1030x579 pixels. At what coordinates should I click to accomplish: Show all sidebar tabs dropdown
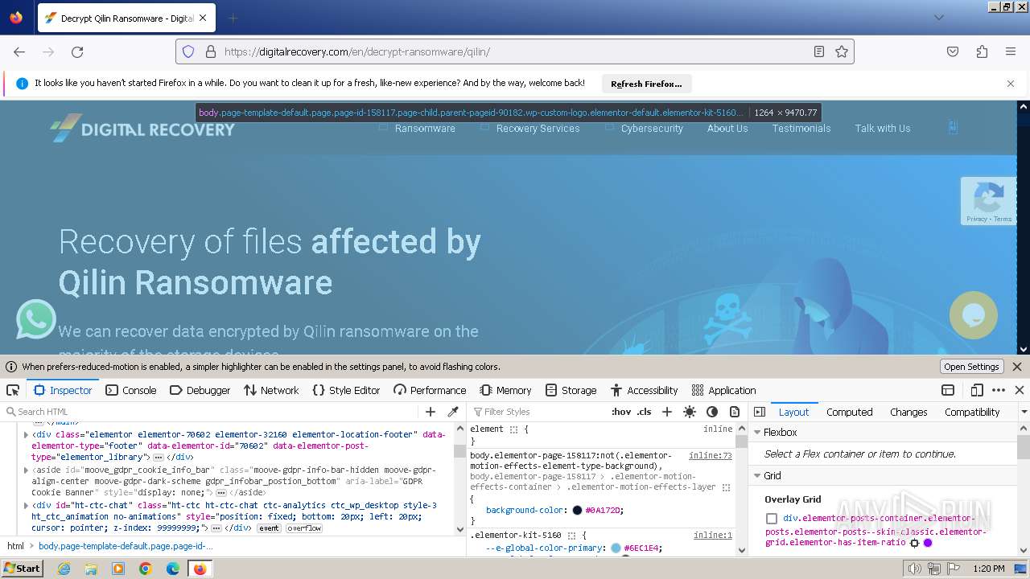point(1024,412)
